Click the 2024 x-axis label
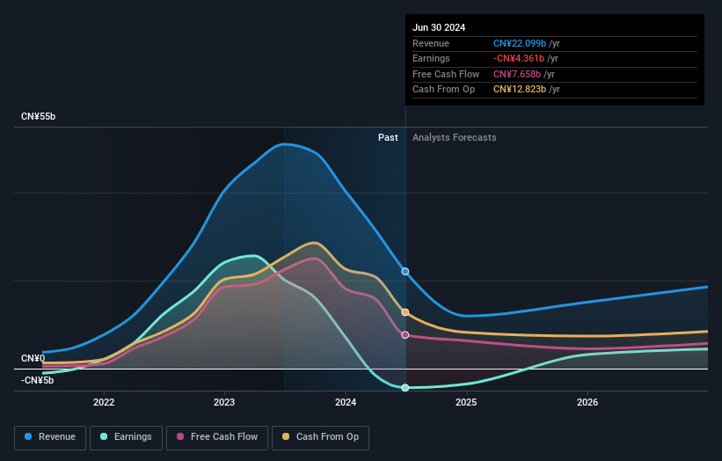This screenshot has height=461, width=722. pyautogui.click(x=346, y=402)
